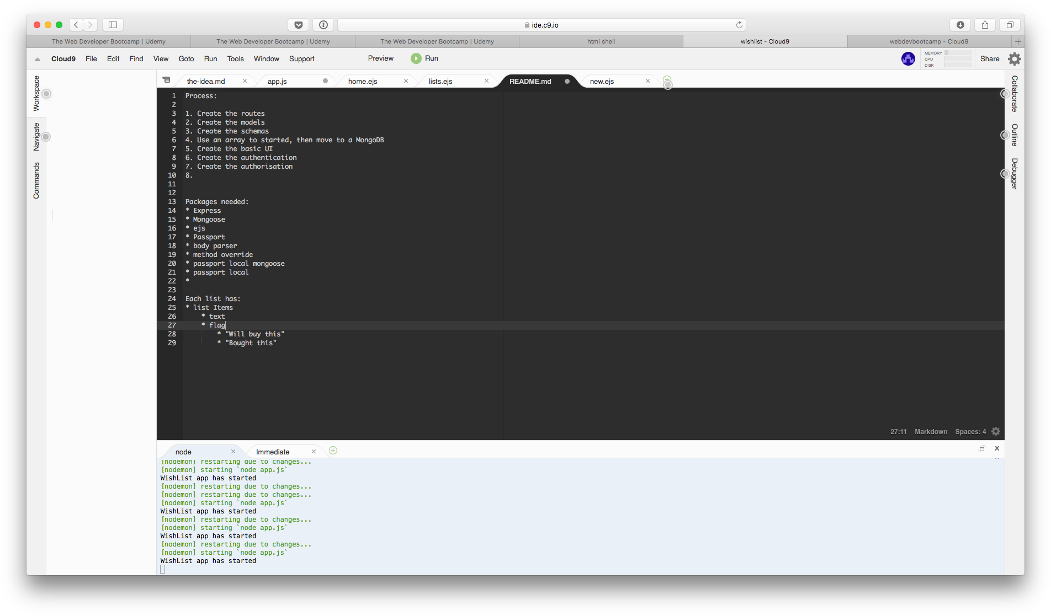
Task: Go back in Safari history
Action: 76,25
